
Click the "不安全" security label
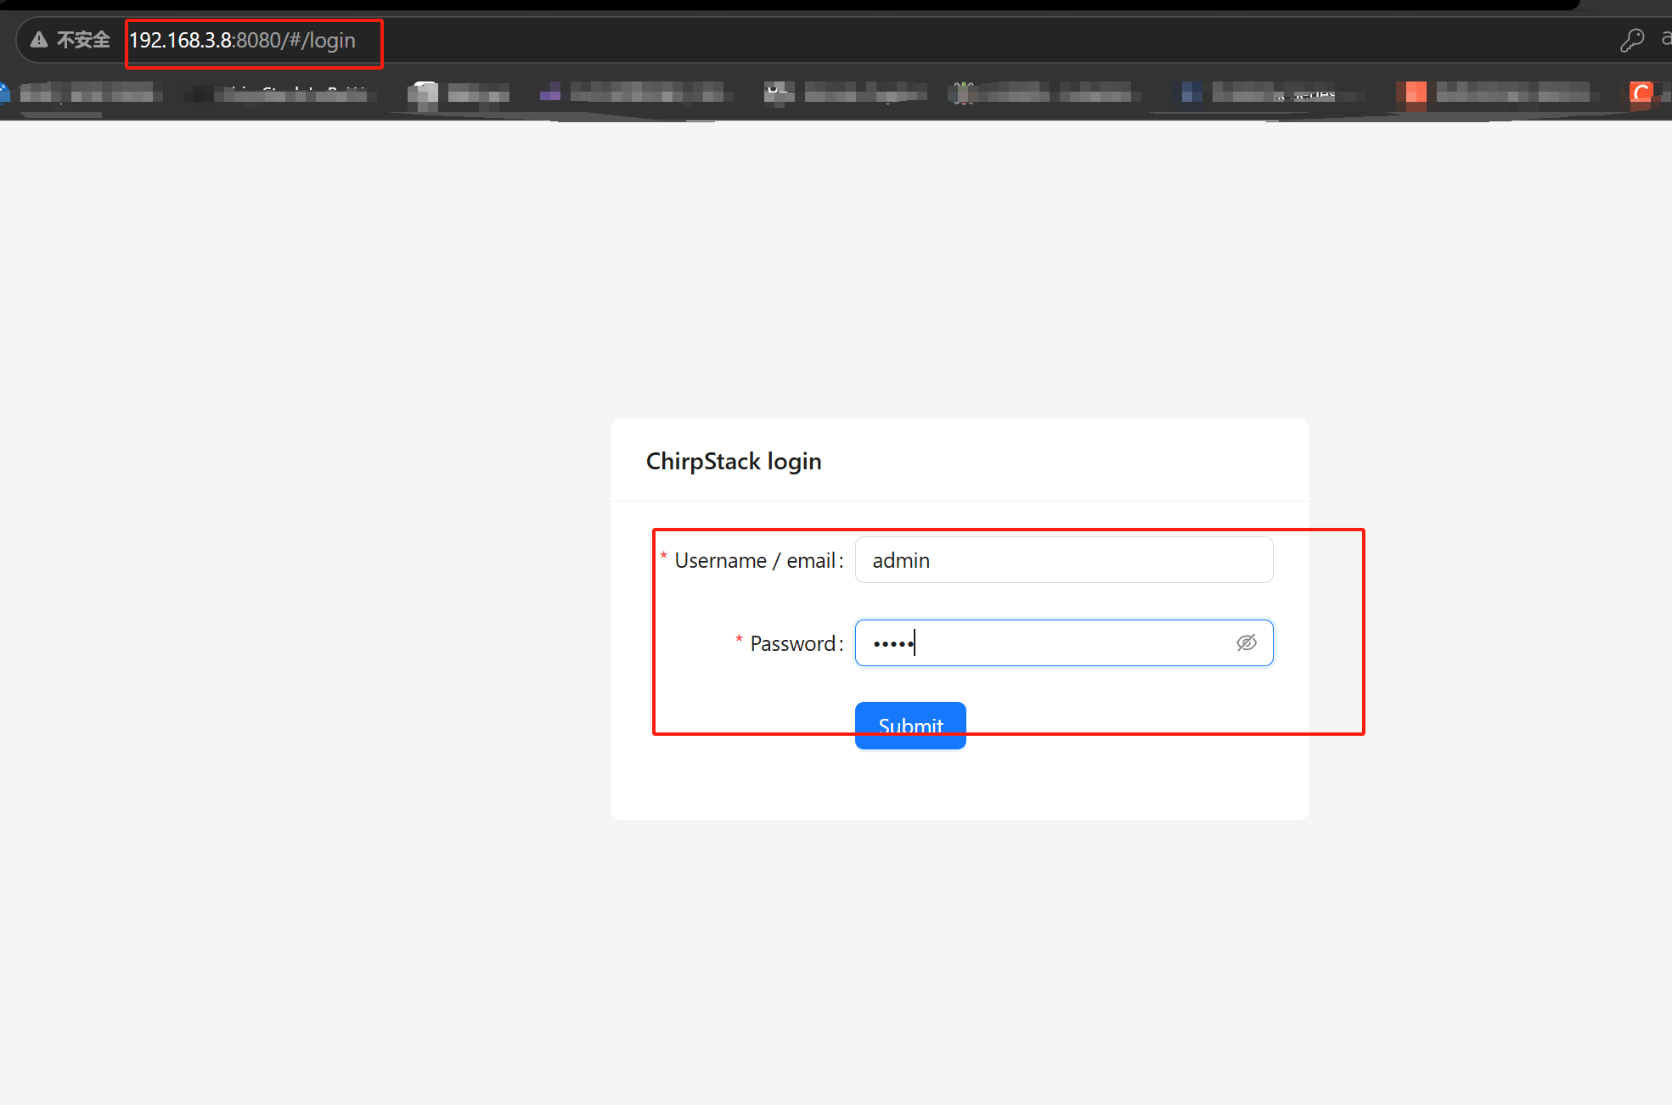[83, 40]
